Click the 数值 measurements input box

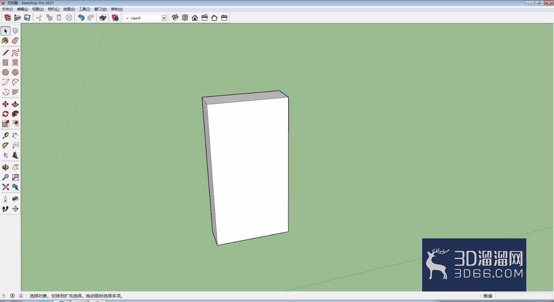(x=524, y=296)
